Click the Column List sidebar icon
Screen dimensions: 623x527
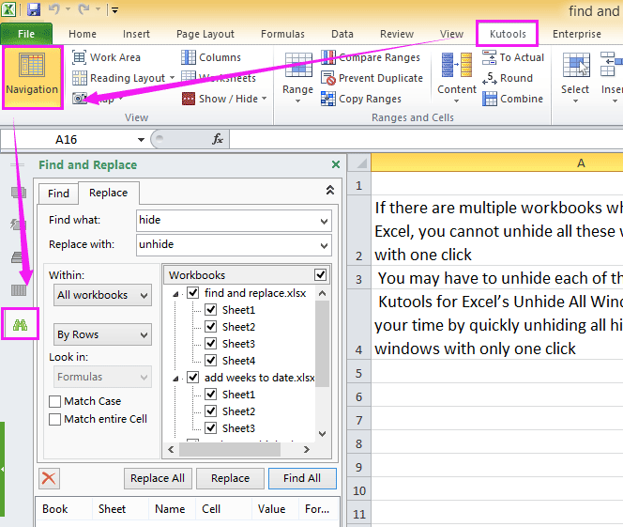19,290
